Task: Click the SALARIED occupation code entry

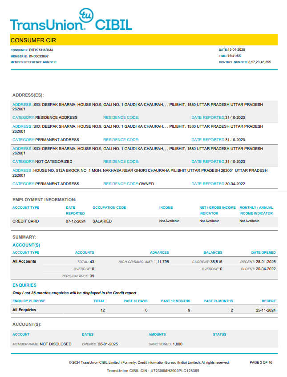Action: 102,221
